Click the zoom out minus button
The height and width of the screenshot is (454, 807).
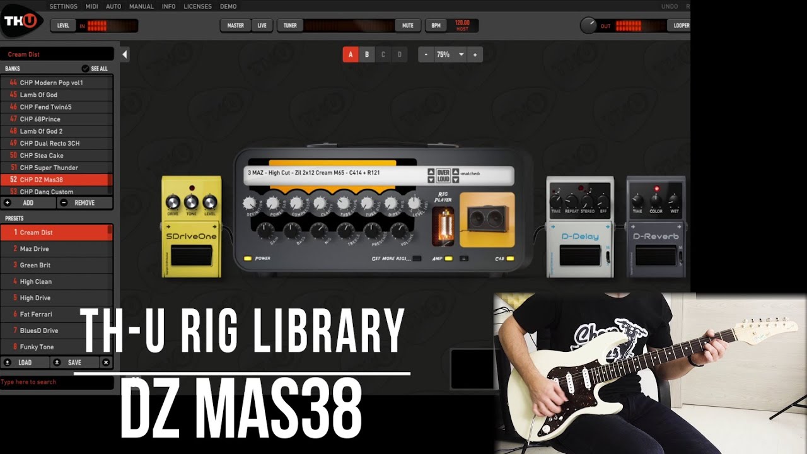pyautogui.click(x=426, y=55)
